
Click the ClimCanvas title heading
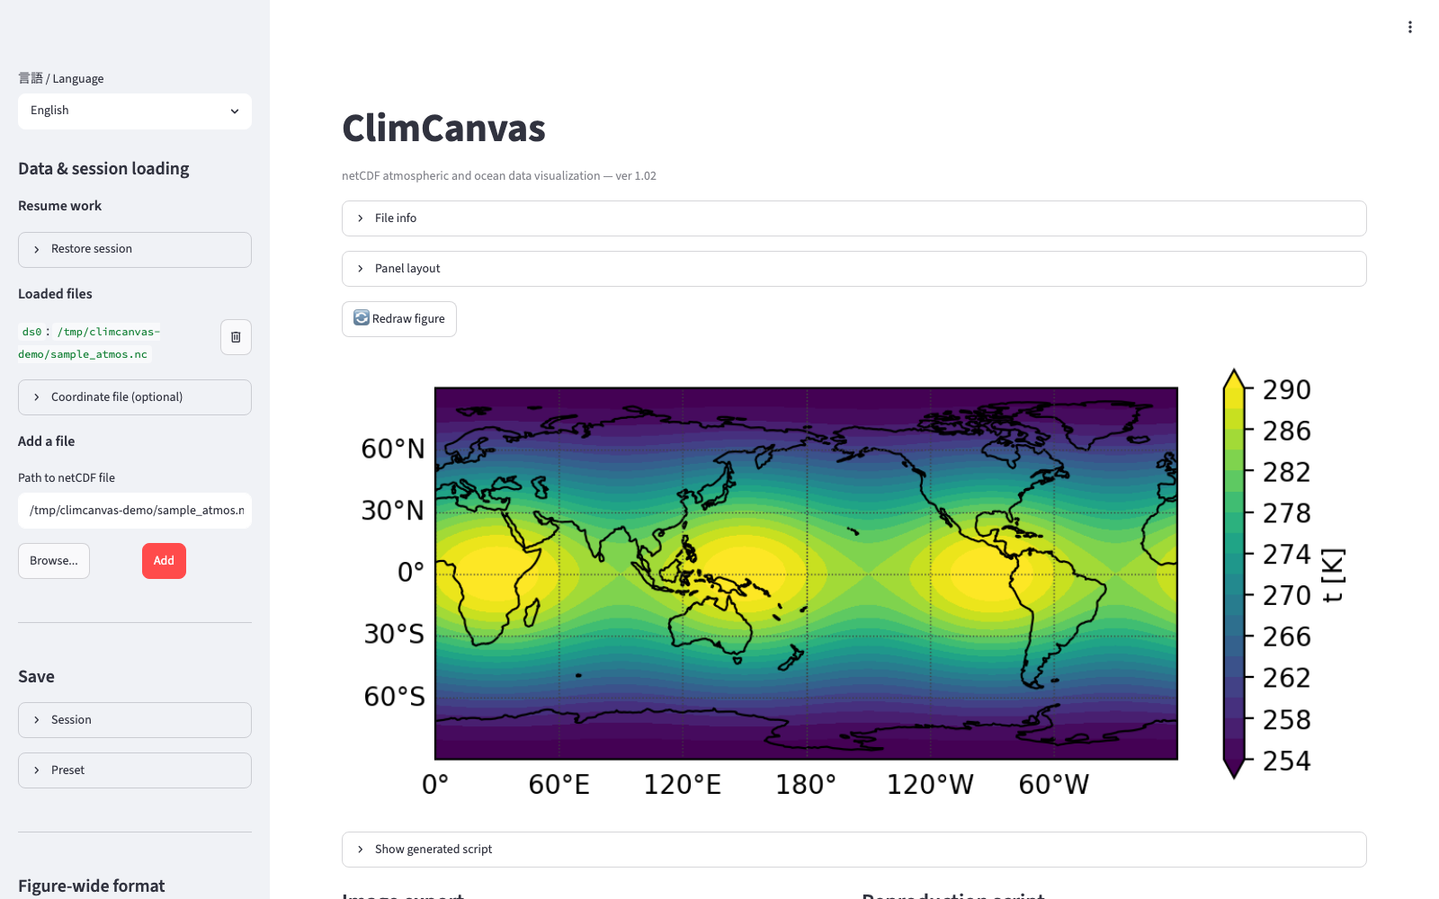click(443, 129)
